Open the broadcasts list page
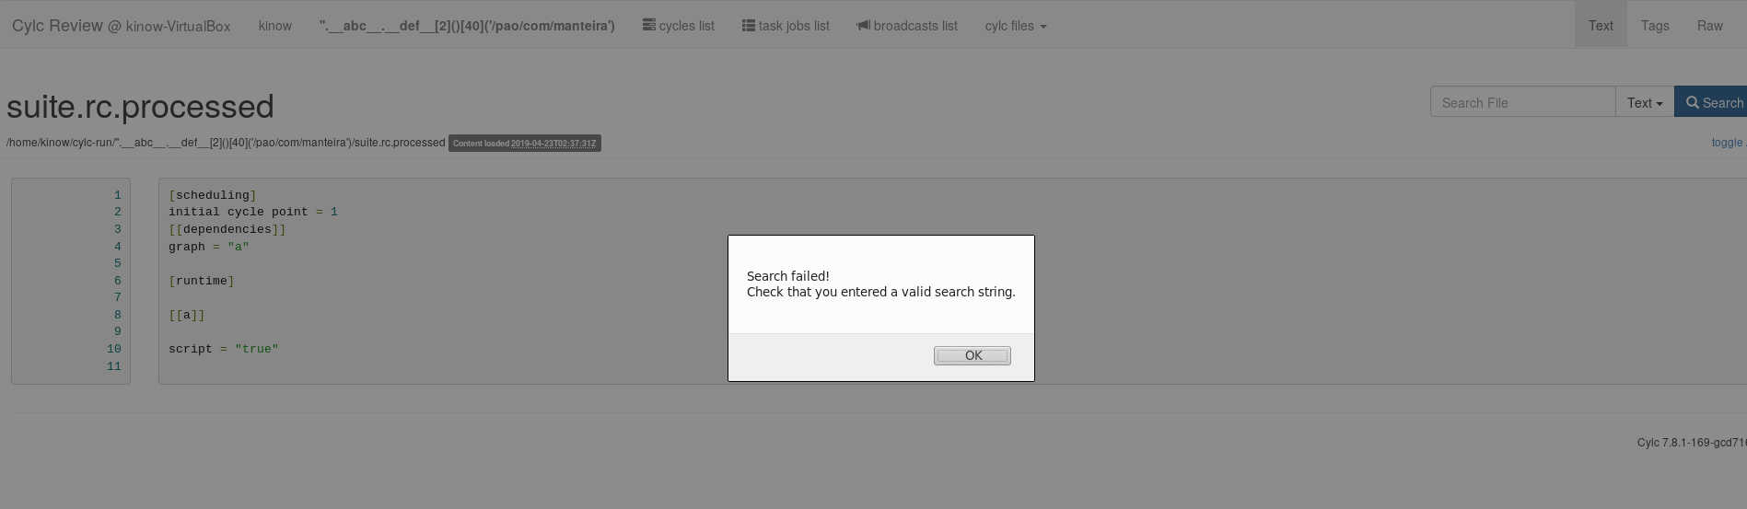Viewport: 1747px width, 509px height. 907,26
